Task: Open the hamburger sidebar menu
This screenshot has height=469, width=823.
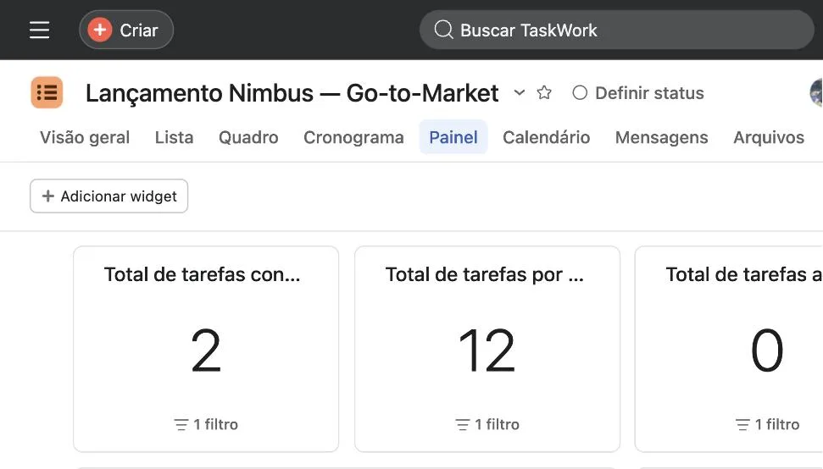Action: pyautogui.click(x=39, y=30)
